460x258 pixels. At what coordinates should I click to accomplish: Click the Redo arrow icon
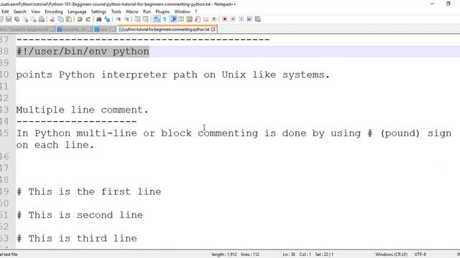coord(88,19)
